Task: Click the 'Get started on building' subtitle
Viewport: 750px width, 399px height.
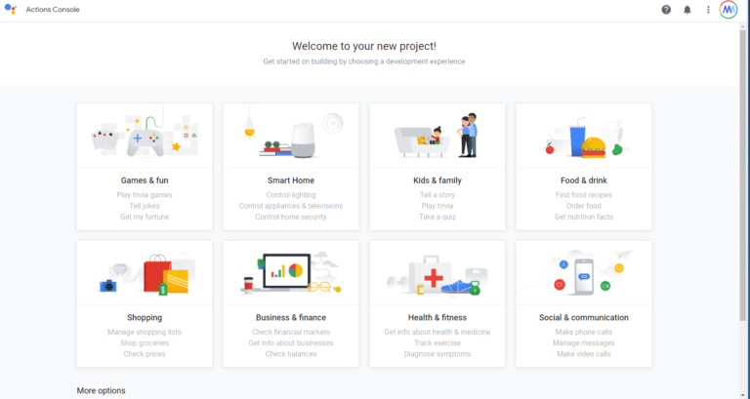Action: (x=364, y=61)
